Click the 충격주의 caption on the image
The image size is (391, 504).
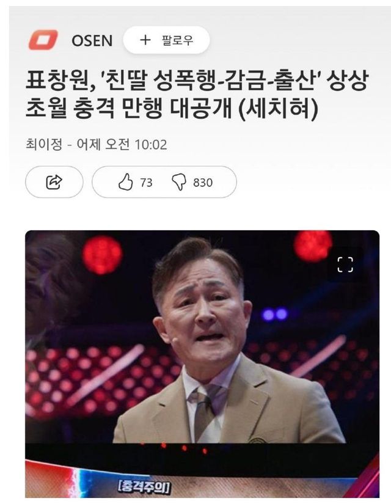144,487
